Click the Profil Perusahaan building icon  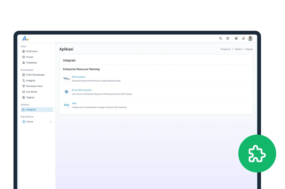(x=23, y=75)
